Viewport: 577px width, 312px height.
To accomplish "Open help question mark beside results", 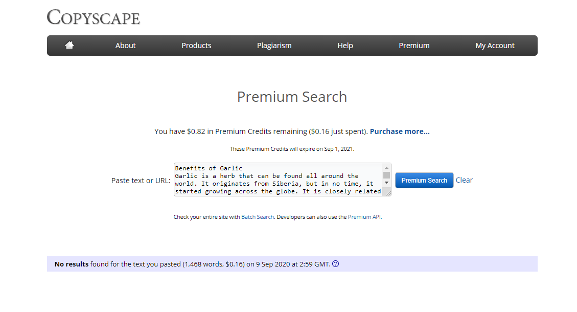I will 336,264.
